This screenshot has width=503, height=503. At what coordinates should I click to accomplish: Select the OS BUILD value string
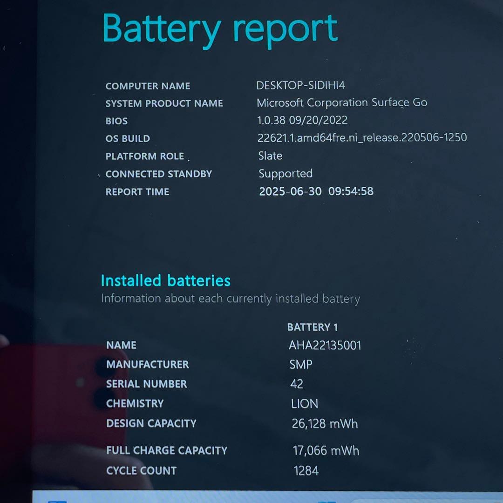(x=362, y=138)
